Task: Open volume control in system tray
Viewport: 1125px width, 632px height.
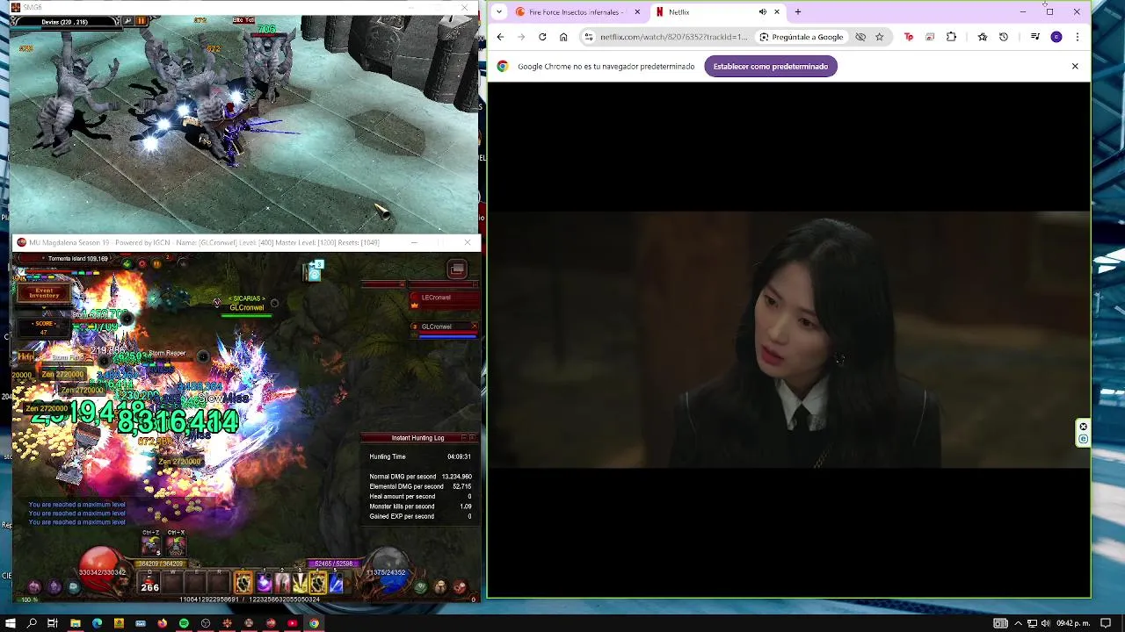Action: [1046, 623]
